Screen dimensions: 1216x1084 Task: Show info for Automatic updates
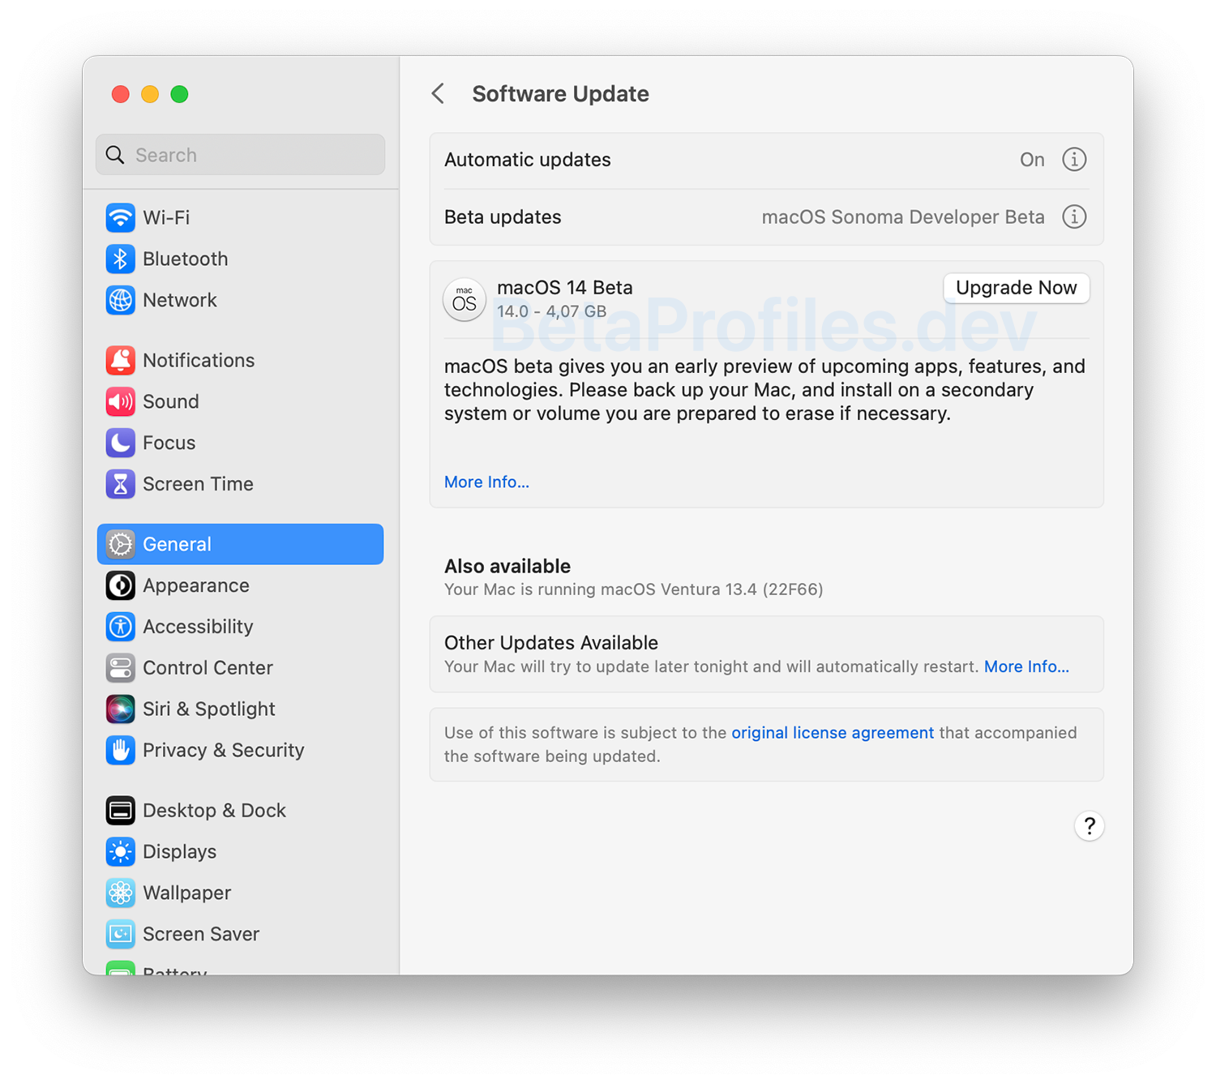[1074, 160]
